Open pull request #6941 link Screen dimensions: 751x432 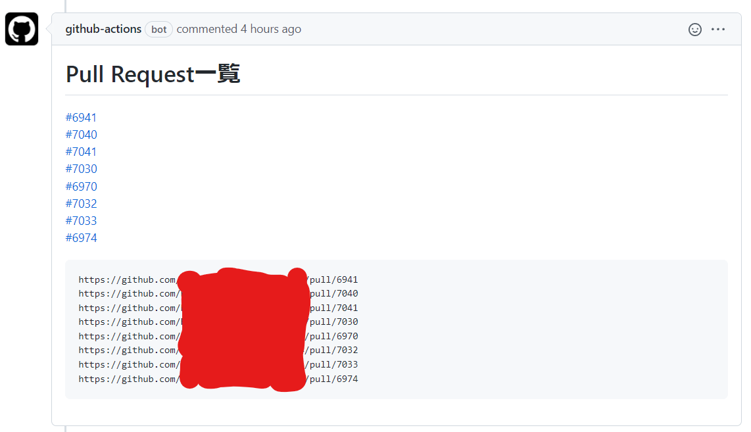tap(81, 118)
